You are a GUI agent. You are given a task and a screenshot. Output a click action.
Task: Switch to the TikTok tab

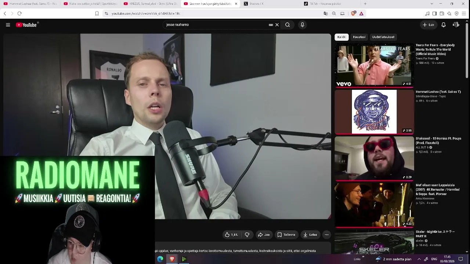(x=330, y=4)
